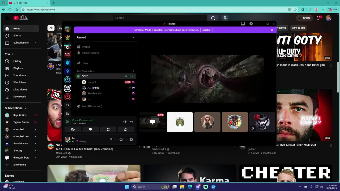Select the lungs avatar participant tile
Screen dimensions: 340x191
[180, 122]
